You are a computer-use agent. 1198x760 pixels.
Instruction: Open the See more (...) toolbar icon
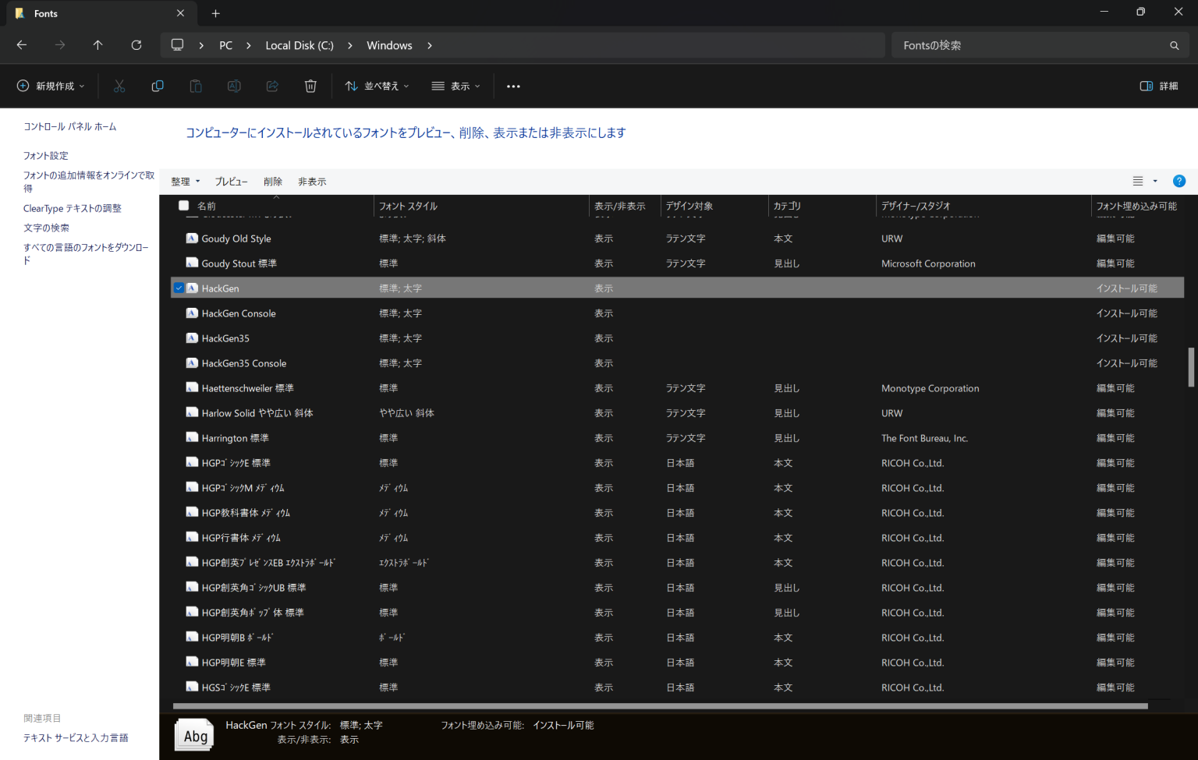pyautogui.click(x=513, y=86)
